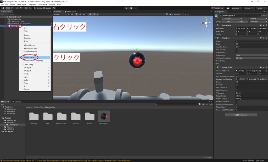Select the Move tool

point(8,8)
